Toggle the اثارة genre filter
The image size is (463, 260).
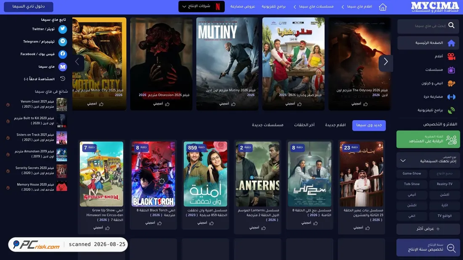tap(444, 205)
